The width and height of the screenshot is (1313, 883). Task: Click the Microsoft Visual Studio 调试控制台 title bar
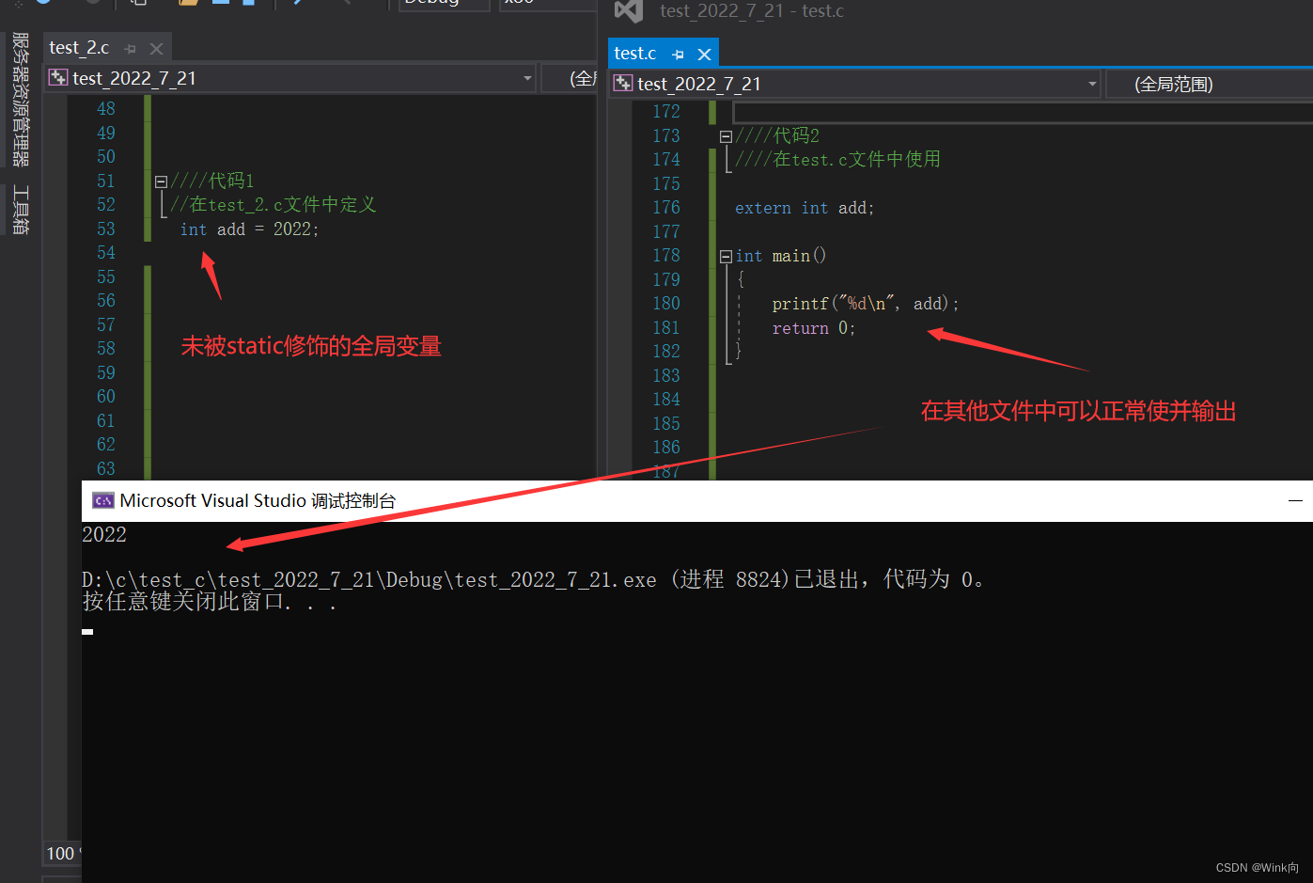tap(697, 501)
